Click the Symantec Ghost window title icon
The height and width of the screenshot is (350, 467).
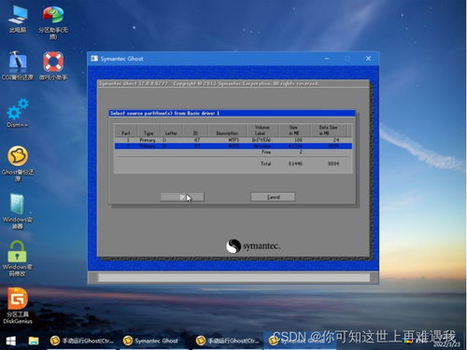tap(94, 59)
